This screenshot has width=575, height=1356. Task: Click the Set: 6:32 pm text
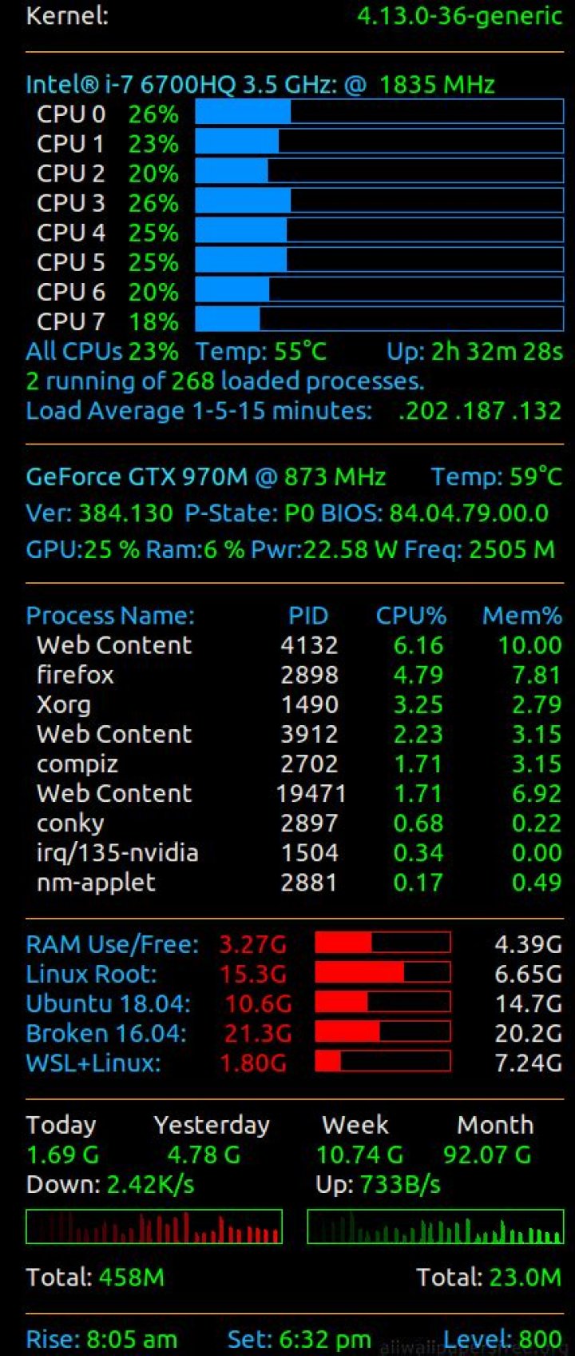point(299,1339)
